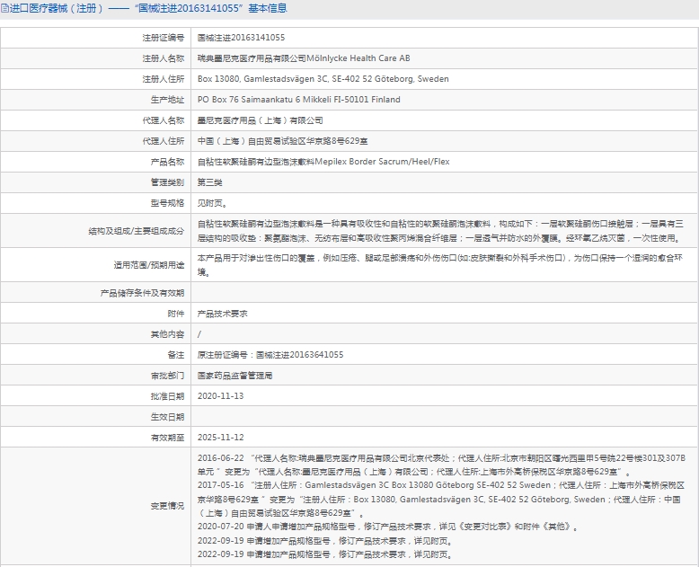Click the 结构及组成/主要组成成分 label

(x=136, y=231)
